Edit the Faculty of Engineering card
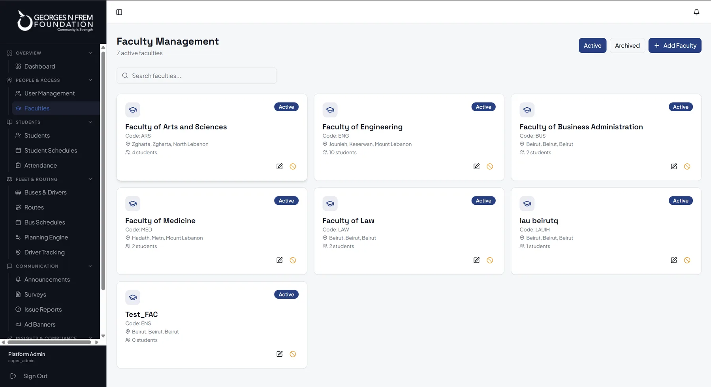 coord(477,166)
